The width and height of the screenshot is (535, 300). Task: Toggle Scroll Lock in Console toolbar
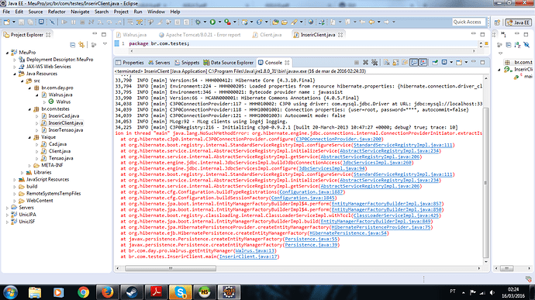[x=395, y=63]
